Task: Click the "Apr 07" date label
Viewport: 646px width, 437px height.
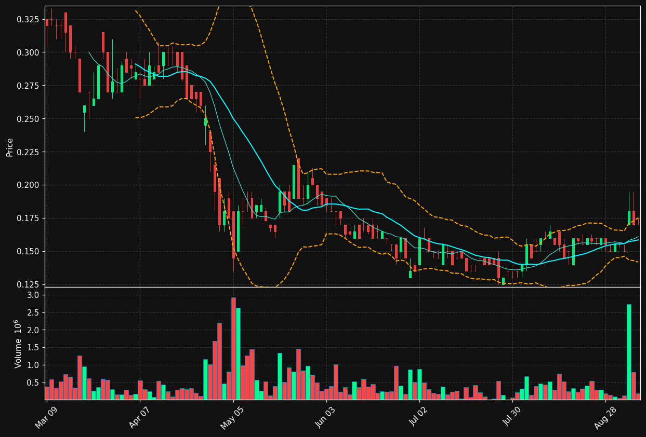Action: 139,417
